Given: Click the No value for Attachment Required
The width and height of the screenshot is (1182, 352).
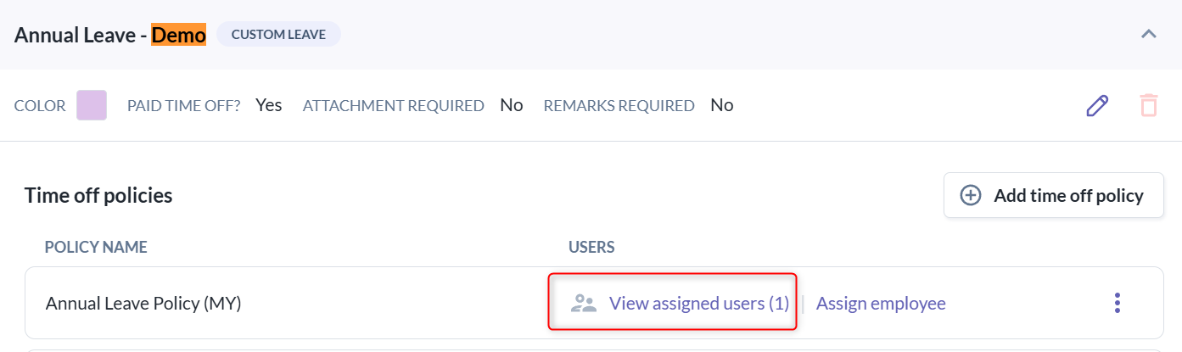Looking at the screenshot, I should [512, 105].
